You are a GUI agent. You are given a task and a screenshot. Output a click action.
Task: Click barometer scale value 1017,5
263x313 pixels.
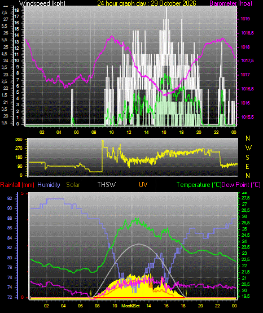pos(247,60)
